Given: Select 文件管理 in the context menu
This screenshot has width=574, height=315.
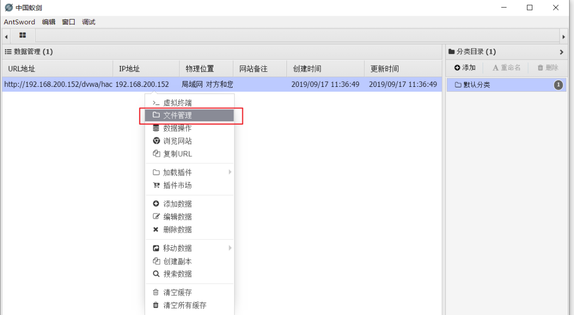Looking at the screenshot, I should tap(189, 115).
